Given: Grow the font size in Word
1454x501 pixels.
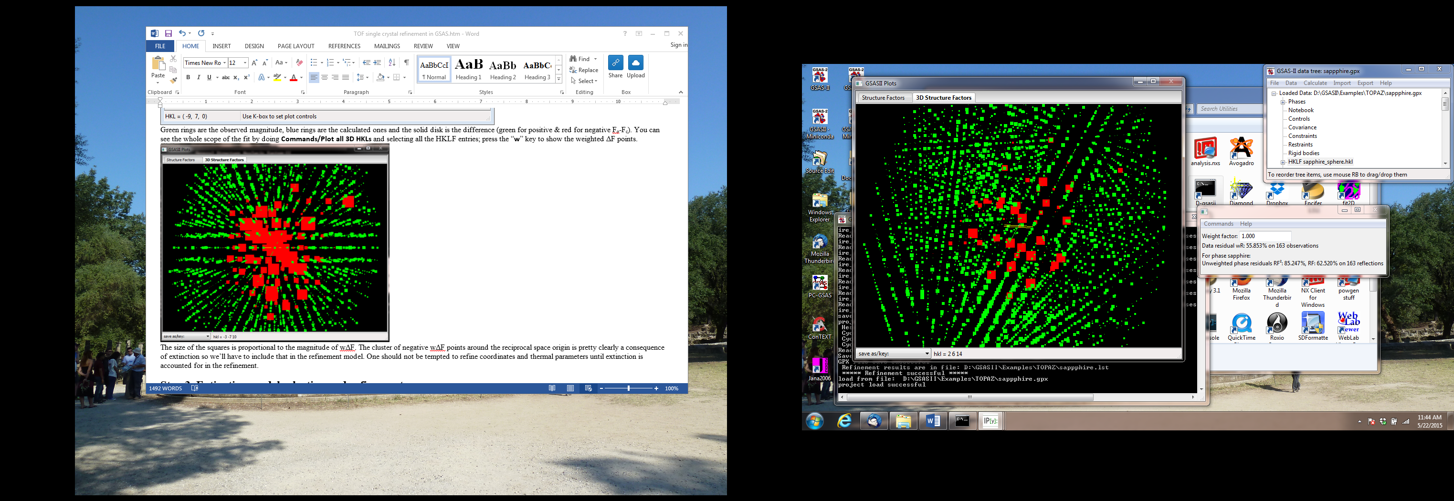Looking at the screenshot, I should click(254, 63).
